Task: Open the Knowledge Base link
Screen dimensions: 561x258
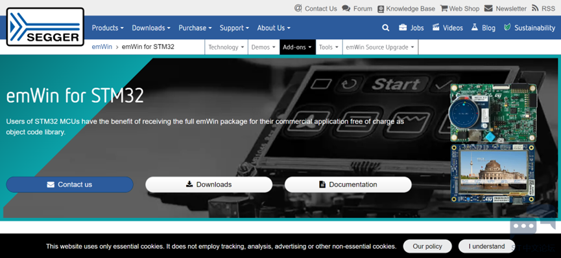Action: 411,8
